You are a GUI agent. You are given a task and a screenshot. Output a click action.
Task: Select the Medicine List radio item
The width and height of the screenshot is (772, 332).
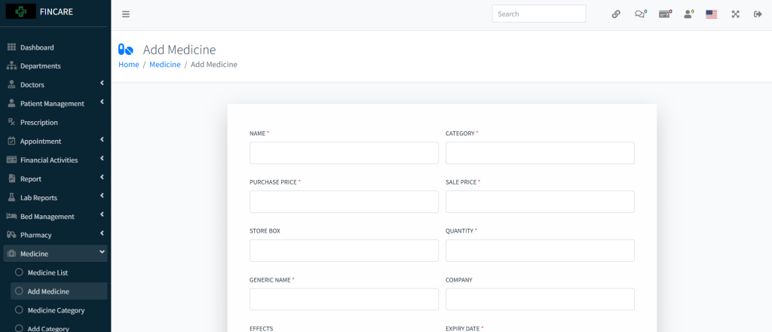pyautogui.click(x=47, y=273)
